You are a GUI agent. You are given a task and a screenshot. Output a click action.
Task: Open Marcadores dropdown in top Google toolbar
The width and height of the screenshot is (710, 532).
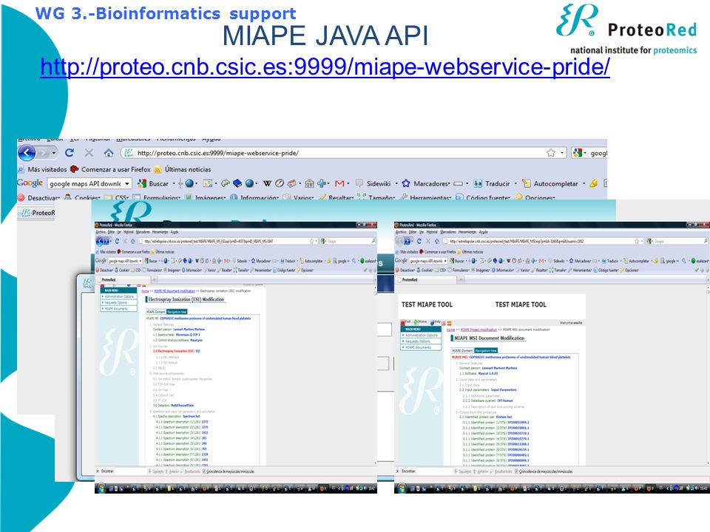click(x=426, y=184)
